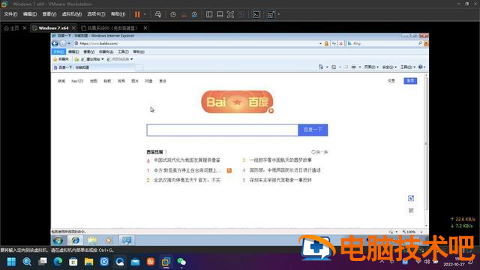Click the blue 登录 button on Baidu
Screen dimensions: 480x270
[x=410, y=81]
